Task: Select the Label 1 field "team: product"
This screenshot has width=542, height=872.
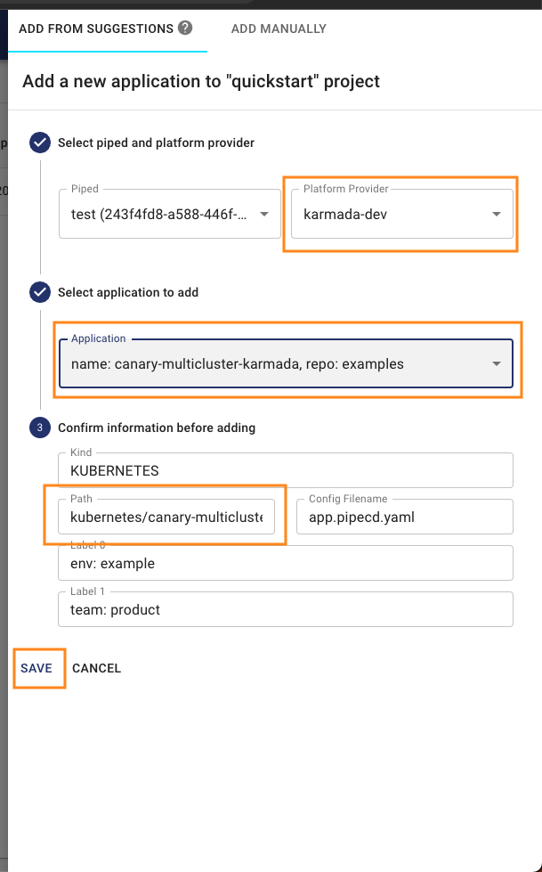Action: [x=286, y=609]
